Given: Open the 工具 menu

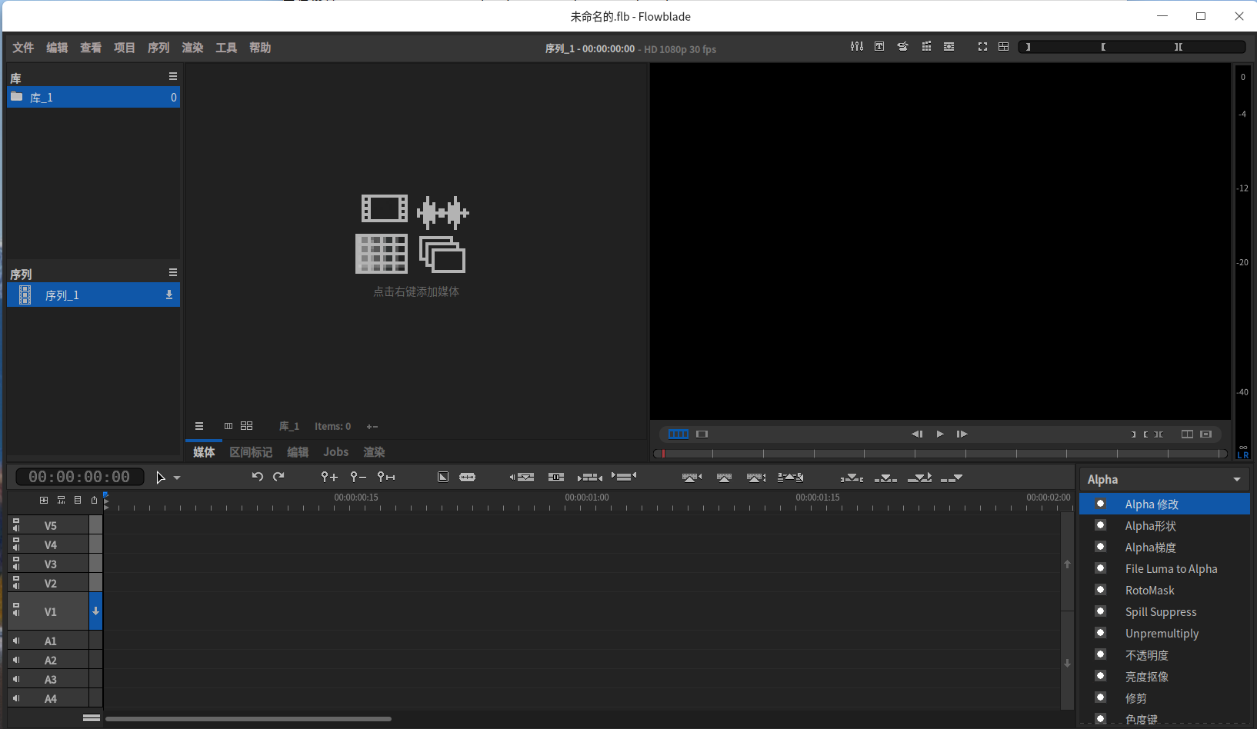Looking at the screenshot, I should pos(226,48).
